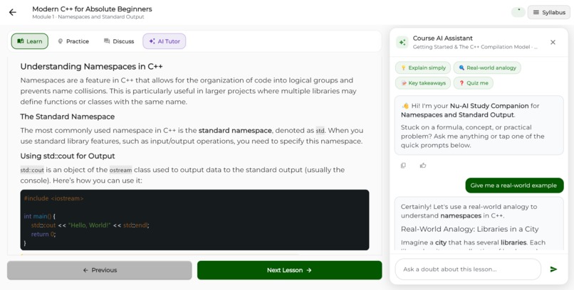574x290 pixels.
Task: Open the Practice tab
Action: pos(73,41)
